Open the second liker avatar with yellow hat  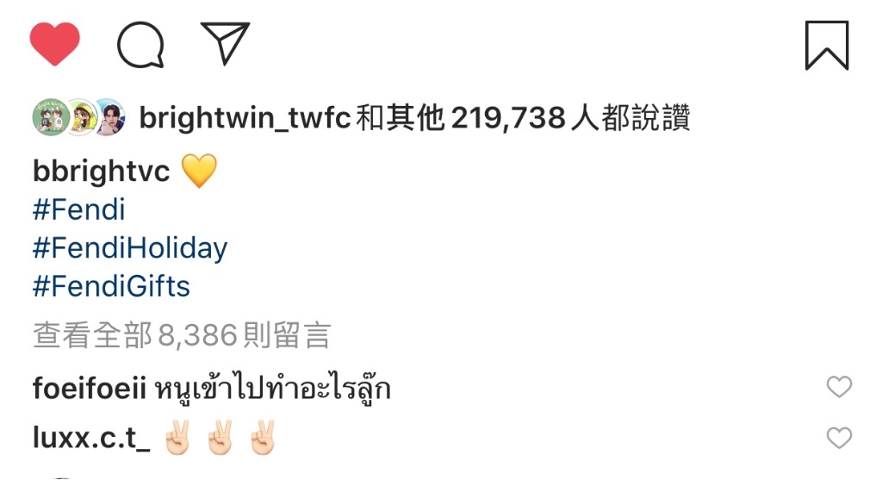[82, 117]
